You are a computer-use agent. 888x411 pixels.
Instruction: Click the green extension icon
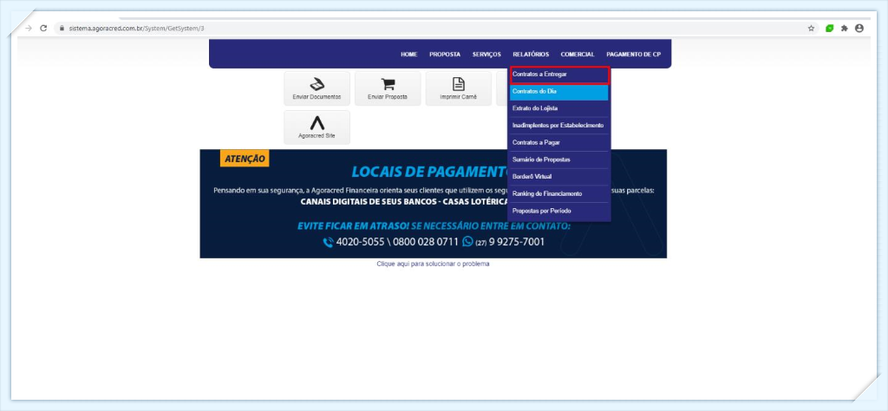pos(830,29)
